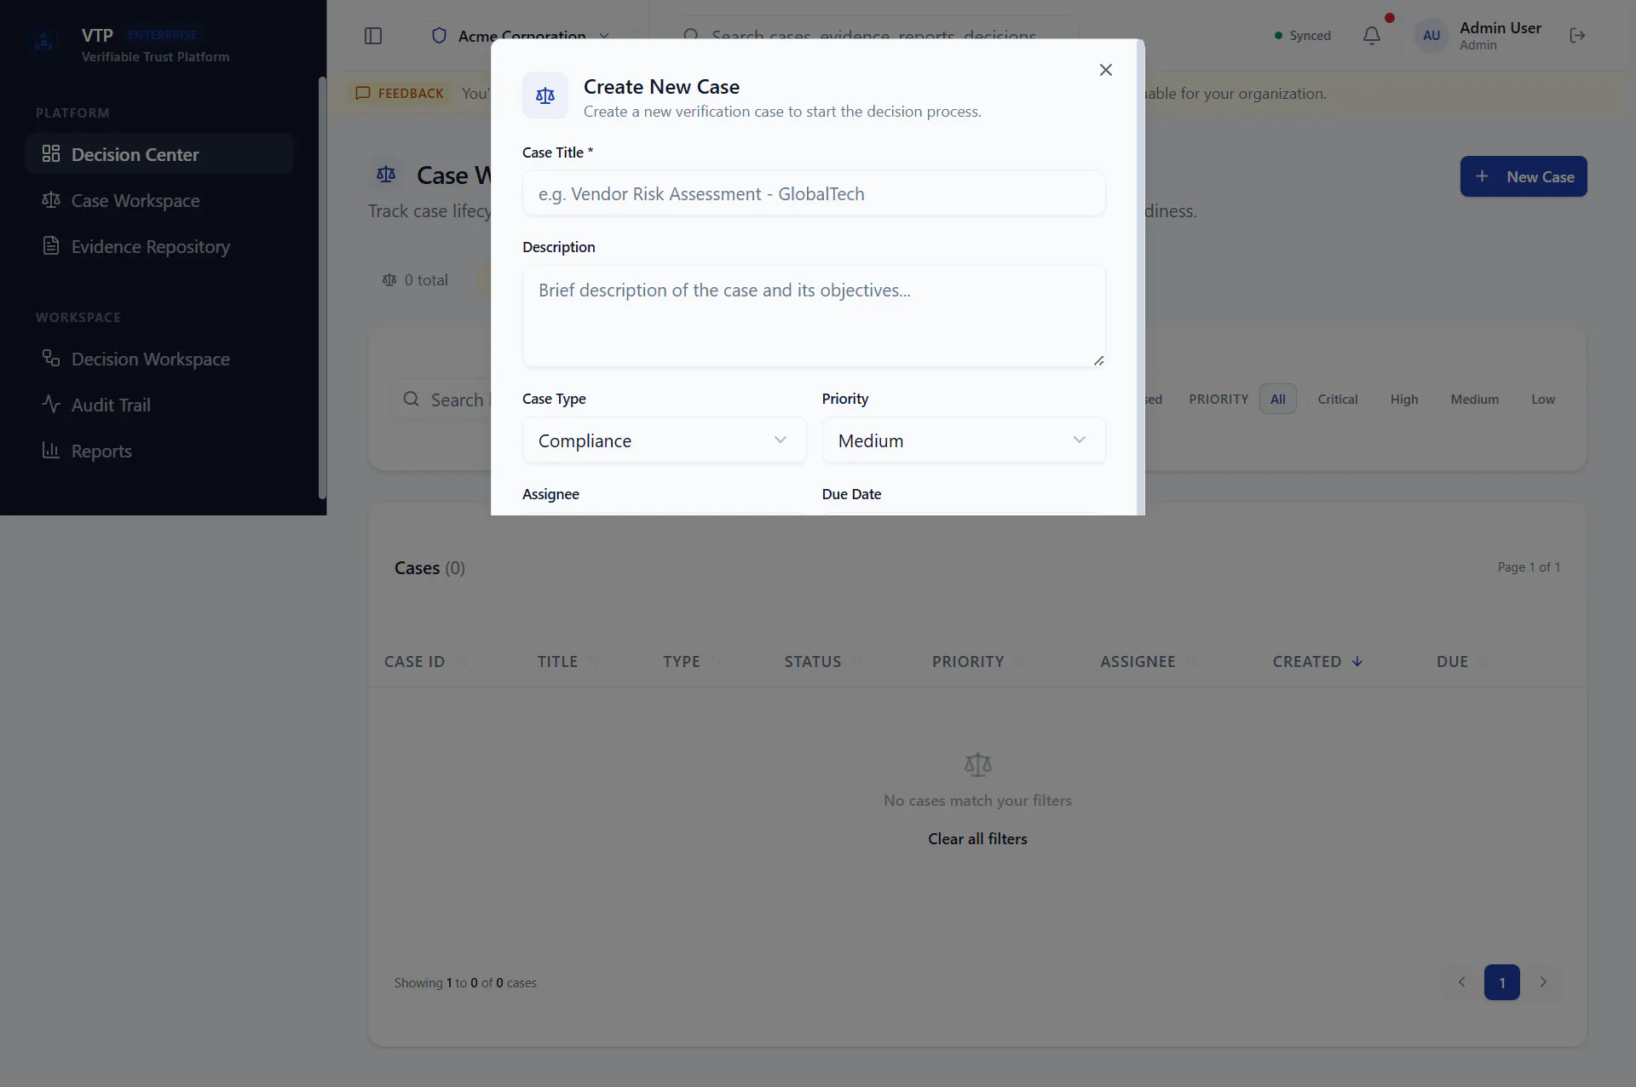
Task: Click the Audit Trail activity icon
Action: [x=51, y=404]
